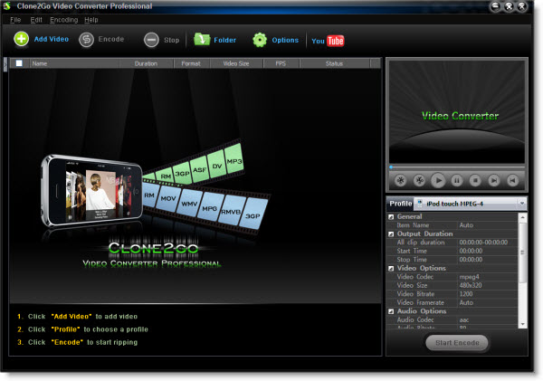543x381 pixels.
Task: Sort by the Video Size column header
Action: pyautogui.click(x=236, y=63)
